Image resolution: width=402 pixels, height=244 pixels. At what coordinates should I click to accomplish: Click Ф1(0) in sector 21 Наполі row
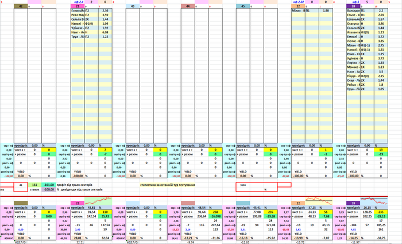pos(91,24)
